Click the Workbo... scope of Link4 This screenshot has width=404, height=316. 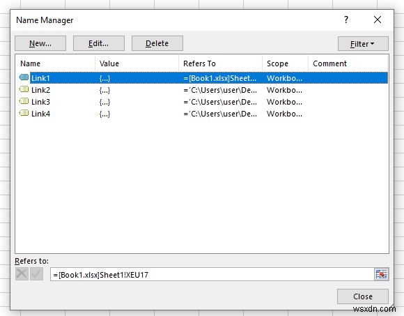coord(284,114)
